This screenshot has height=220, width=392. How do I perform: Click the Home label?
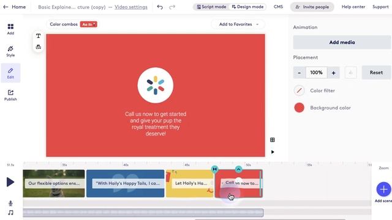(x=19, y=7)
